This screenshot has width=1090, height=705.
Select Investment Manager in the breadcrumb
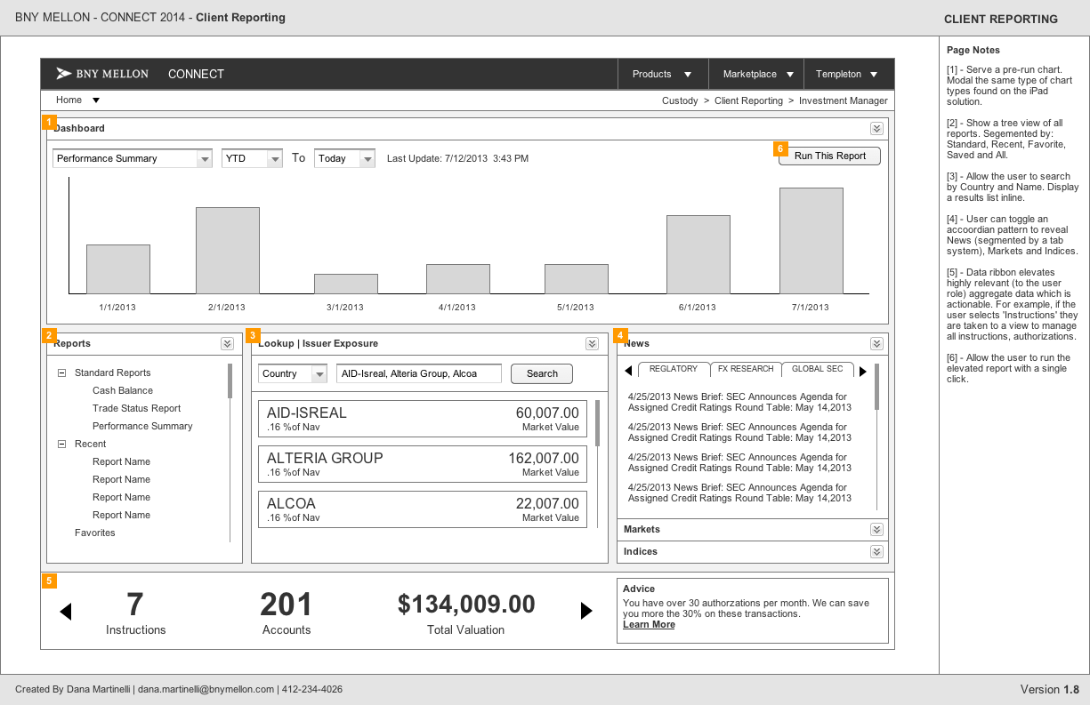[x=844, y=100]
